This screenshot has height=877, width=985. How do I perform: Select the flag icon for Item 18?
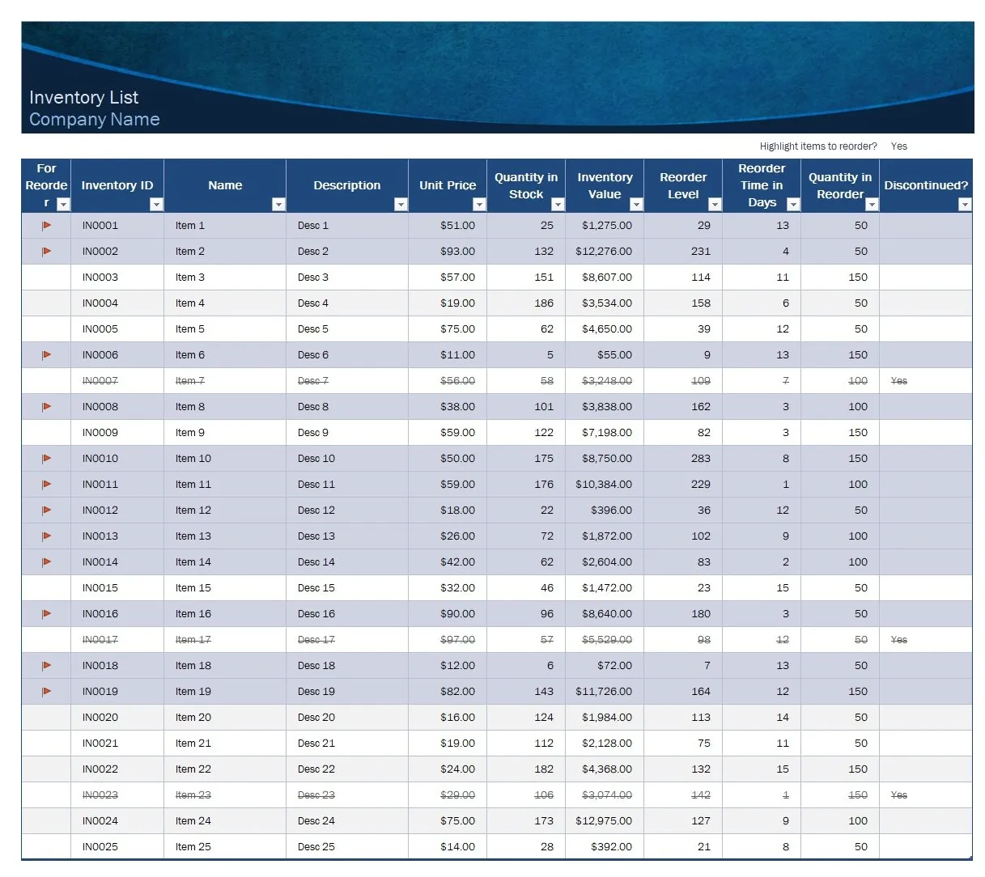click(x=46, y=666)
